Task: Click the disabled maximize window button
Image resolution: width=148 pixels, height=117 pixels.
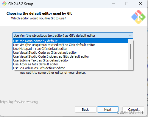Action: [x=127, y=4]
